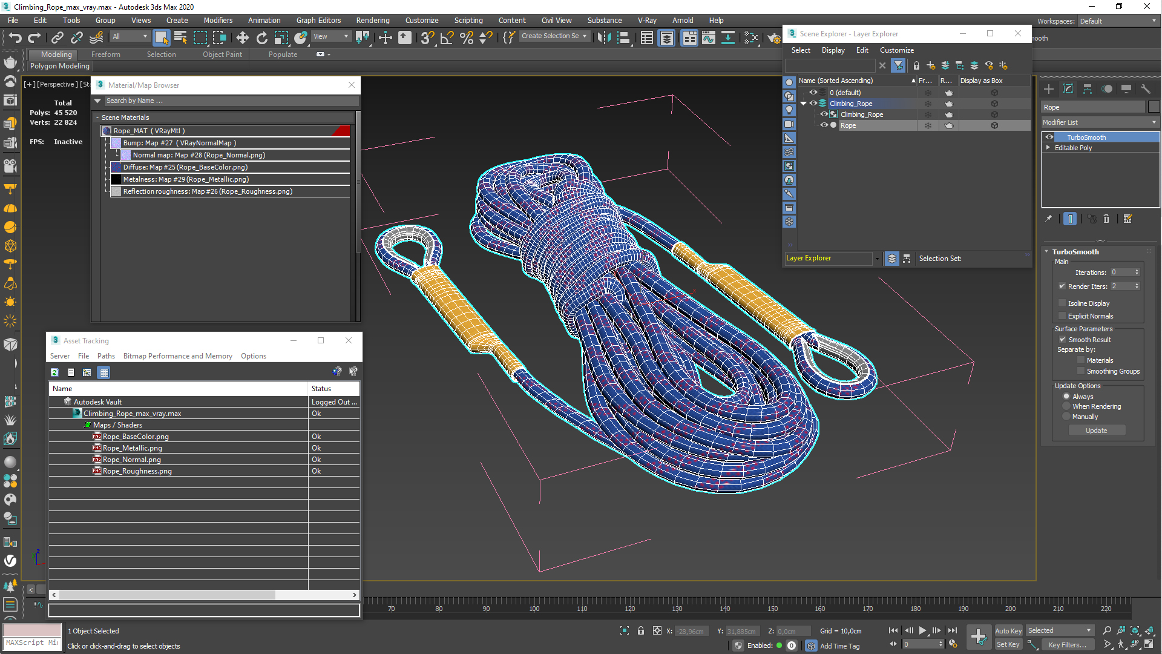This screenshot has height=654, width=1162.
Task: Open the Utilities wrench panel icon
Action: (1146, 89)
